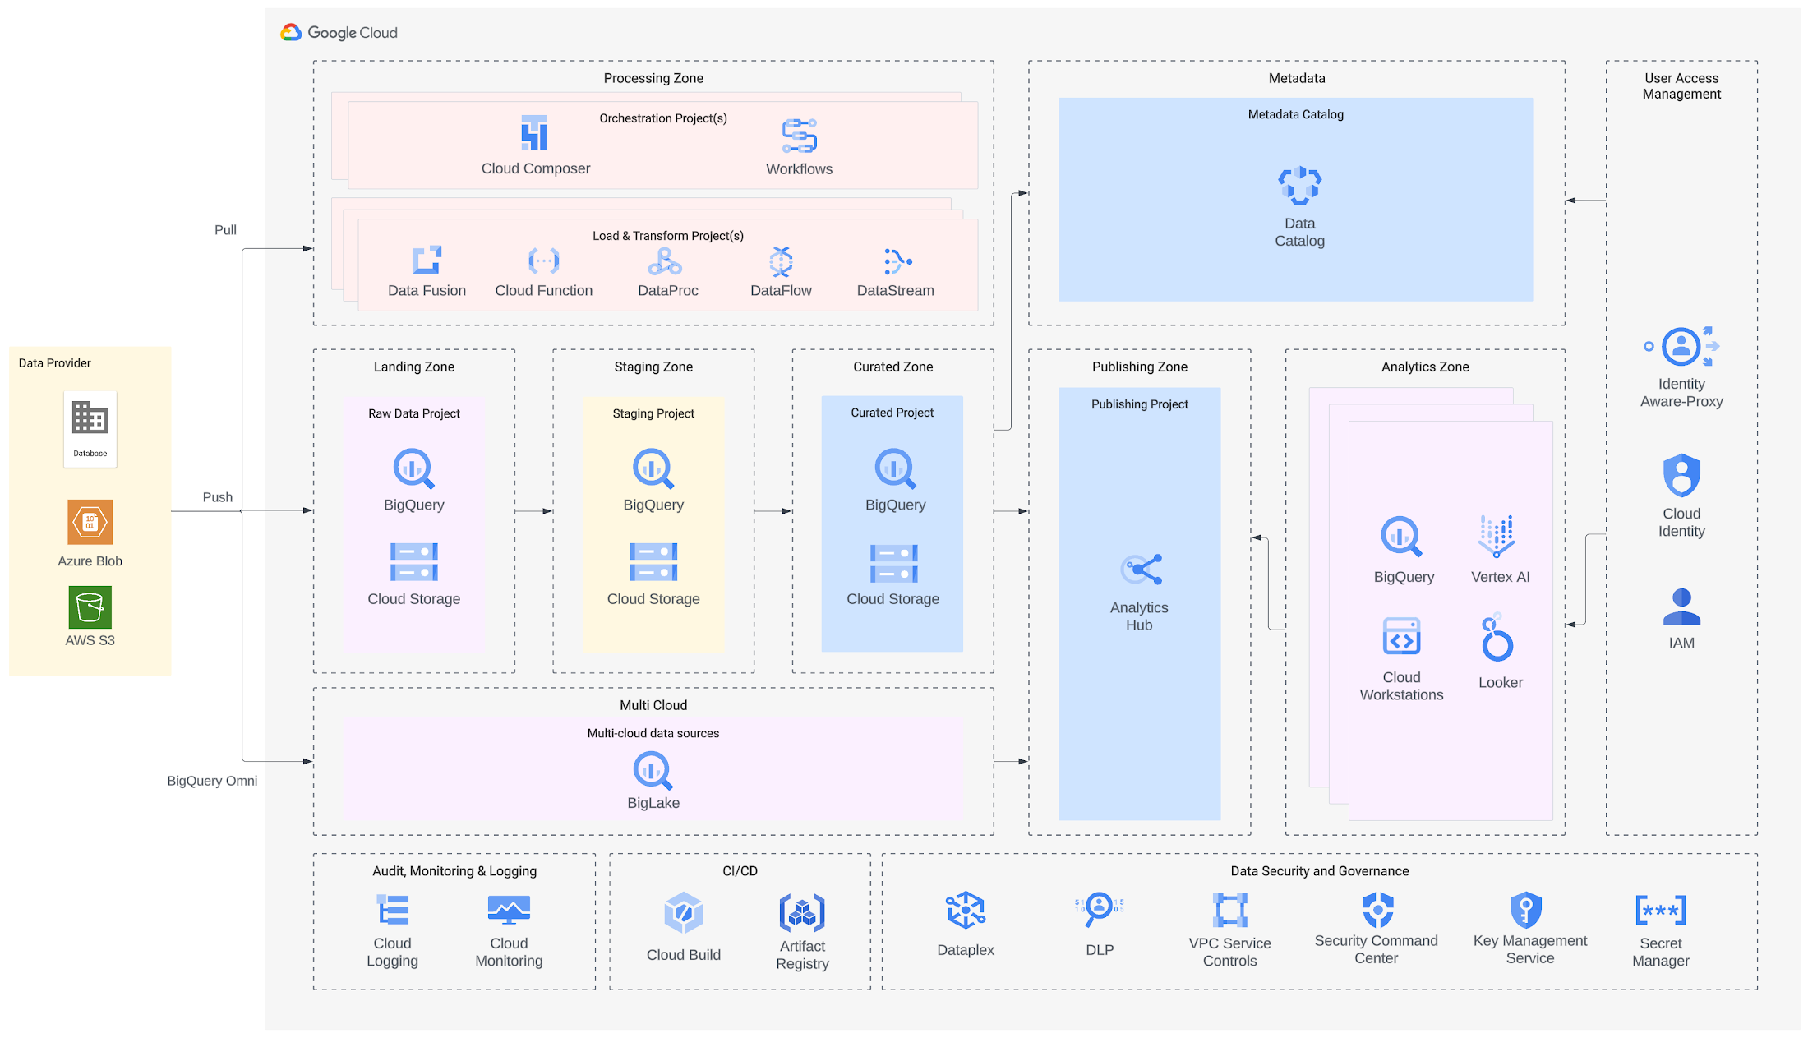Click the User Access Management heading
Image resolution: width=1808 pixels, height=1038 pixels.
point(1681,86)
